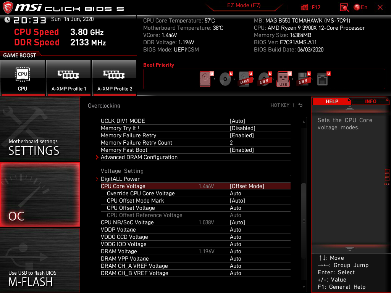Image resolution: width=391 pixels, height=293 pixels.
Task: Edit VDDG IOD Voltage Auto field
Action: (x=235, y=244)
